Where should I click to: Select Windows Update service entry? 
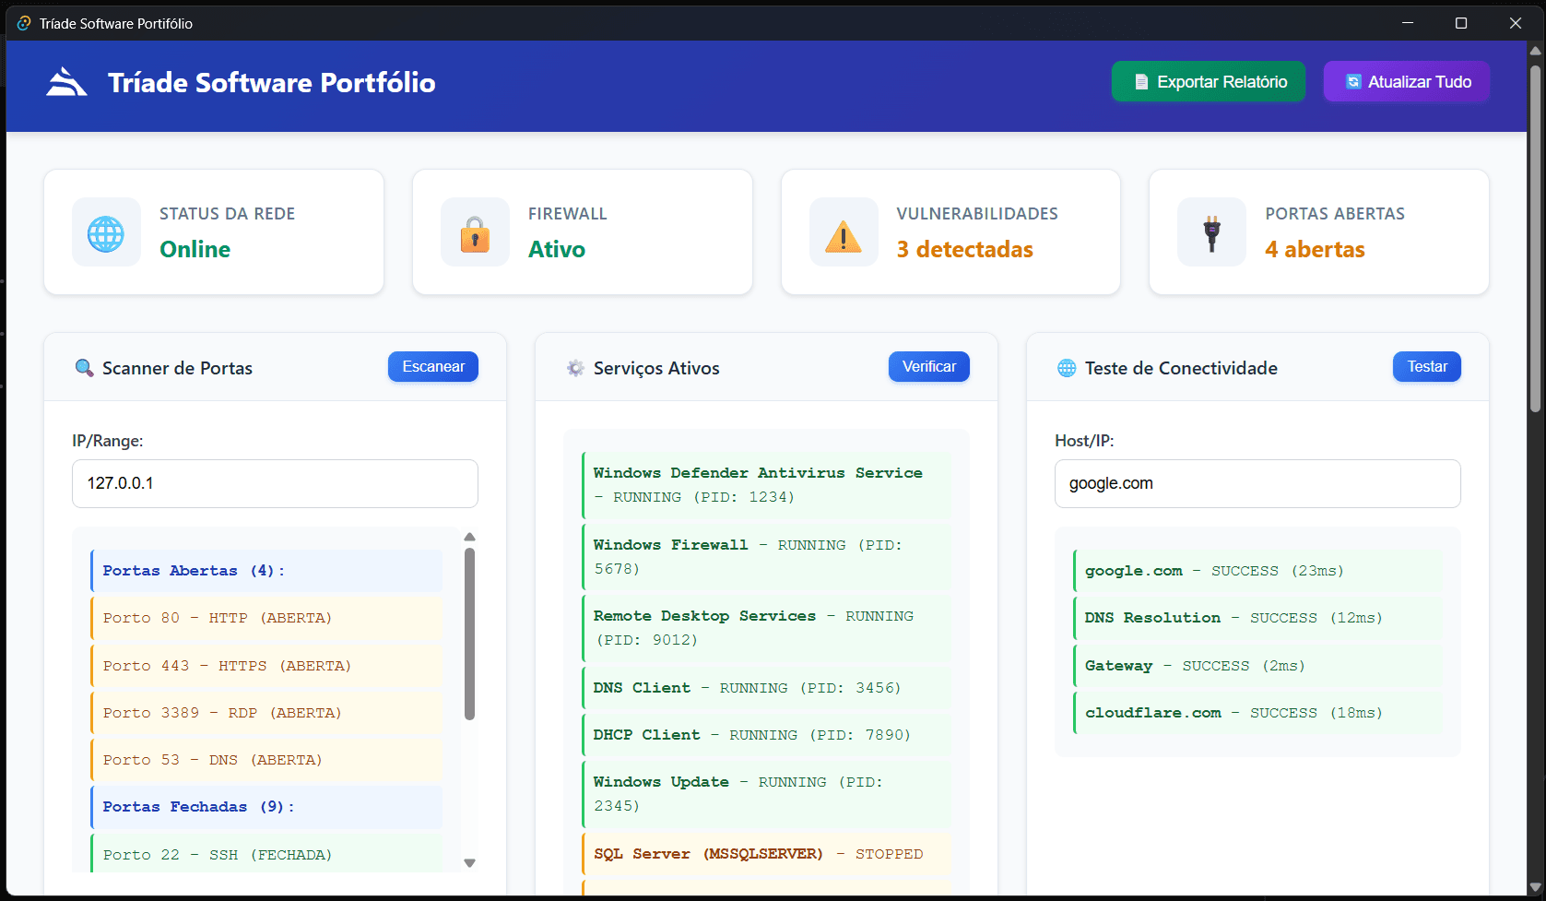(766, 794)
